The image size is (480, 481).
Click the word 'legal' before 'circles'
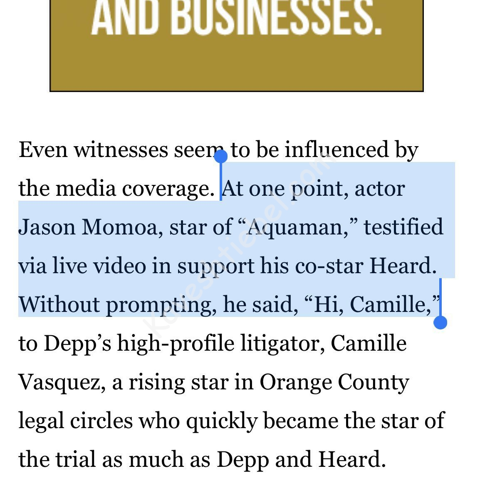[40, 421]
